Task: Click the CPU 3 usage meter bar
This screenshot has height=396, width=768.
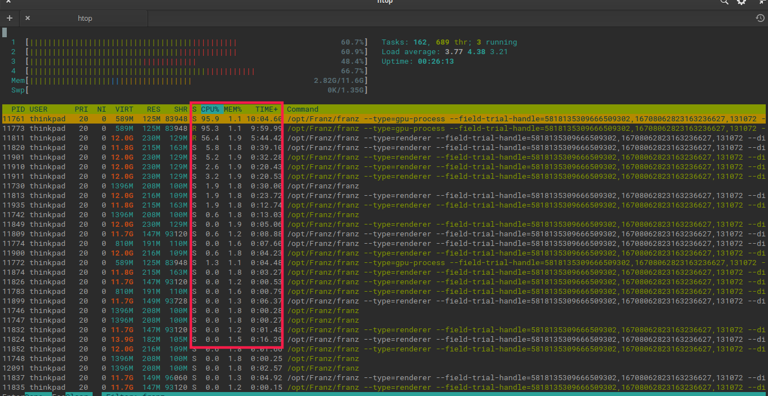Action: (x=197, y=61)
